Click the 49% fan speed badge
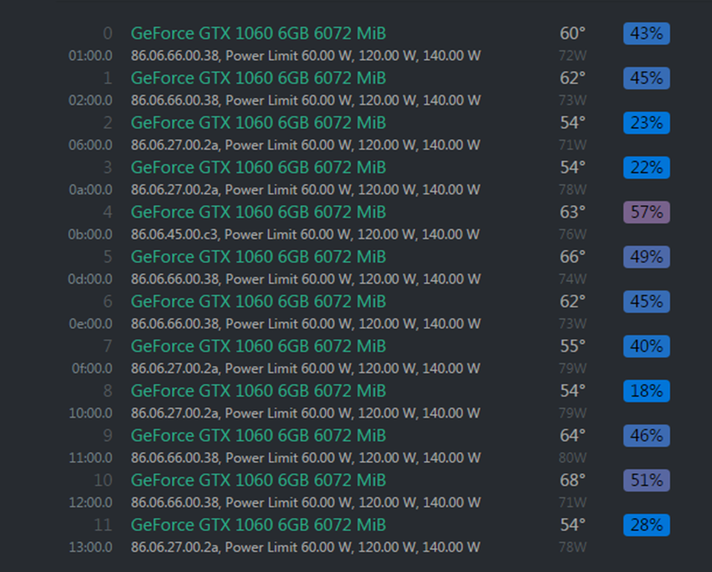The width and height of the screenshot is (712, 572). pos(646,257)
